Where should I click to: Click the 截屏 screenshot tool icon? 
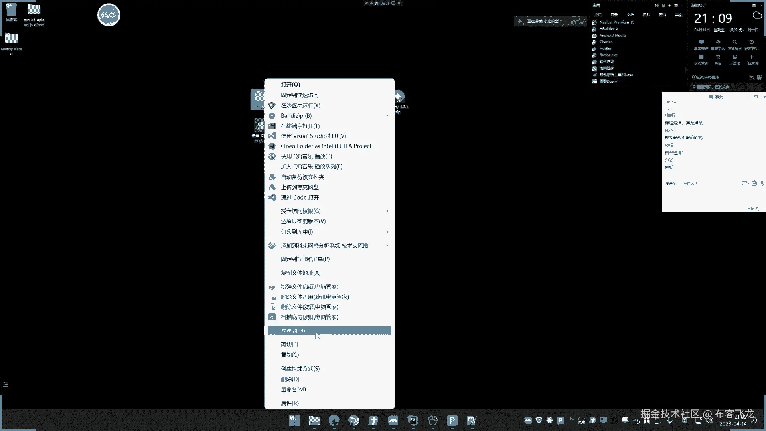(718, 57)
